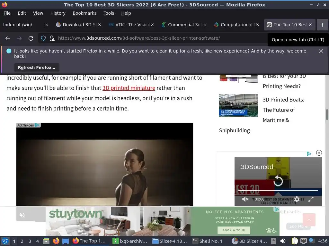Viewport: 329px width, 246px height.
Task: Click the page vertical scrollbar thumb
Action: coord(327,114)
